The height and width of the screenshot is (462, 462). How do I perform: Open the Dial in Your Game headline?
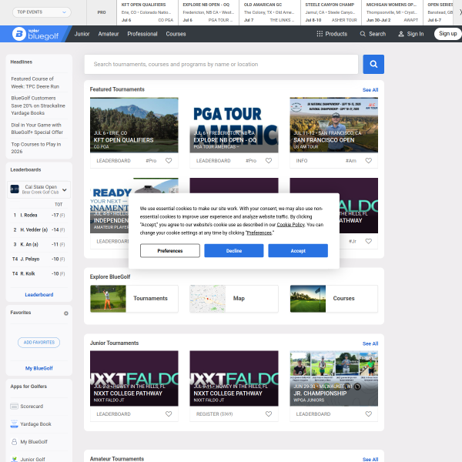[37, 129]
